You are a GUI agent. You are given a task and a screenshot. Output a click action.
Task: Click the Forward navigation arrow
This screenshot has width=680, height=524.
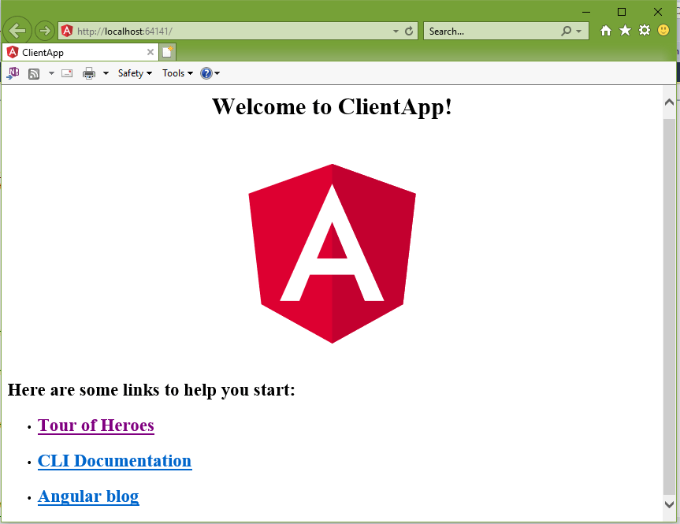coord(45,32)
